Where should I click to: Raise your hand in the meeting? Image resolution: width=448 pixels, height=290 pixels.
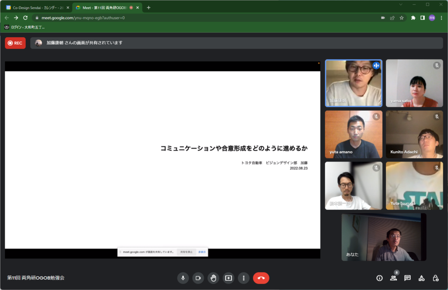coord(213,278)
